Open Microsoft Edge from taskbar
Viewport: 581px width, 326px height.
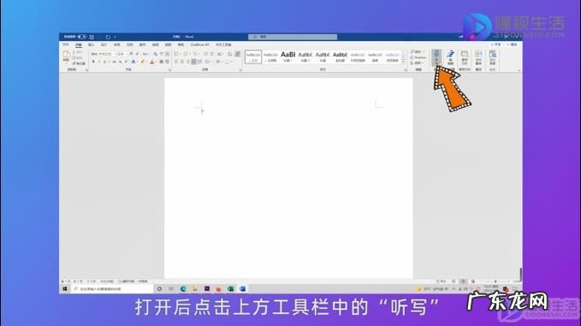pyautogui.click(x=183, y=288)
